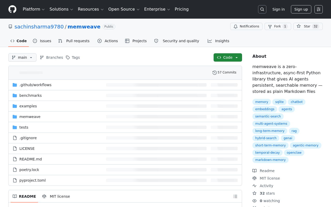Click the star icon in Star button
Viewport: 331px width, 207px height.
(299, 26)
